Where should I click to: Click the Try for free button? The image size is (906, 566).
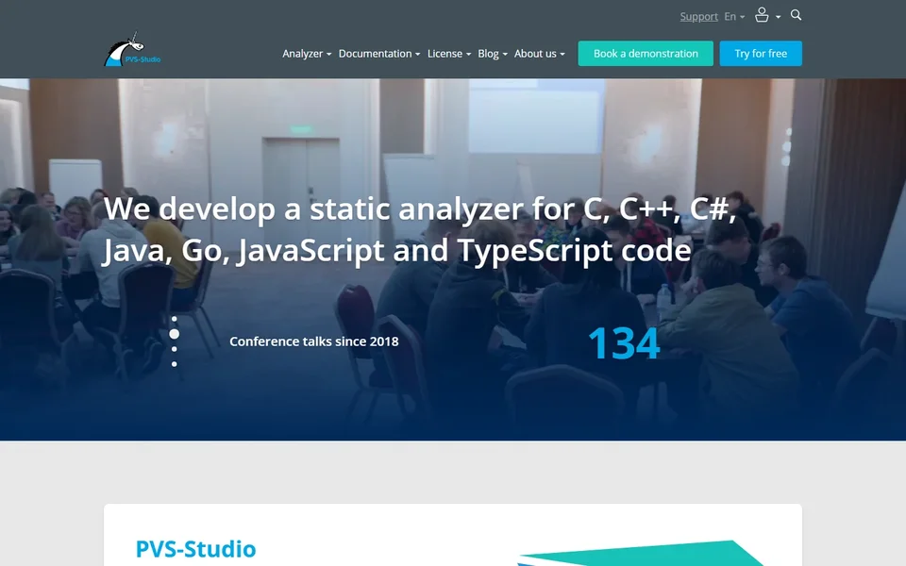pos(761,54)
